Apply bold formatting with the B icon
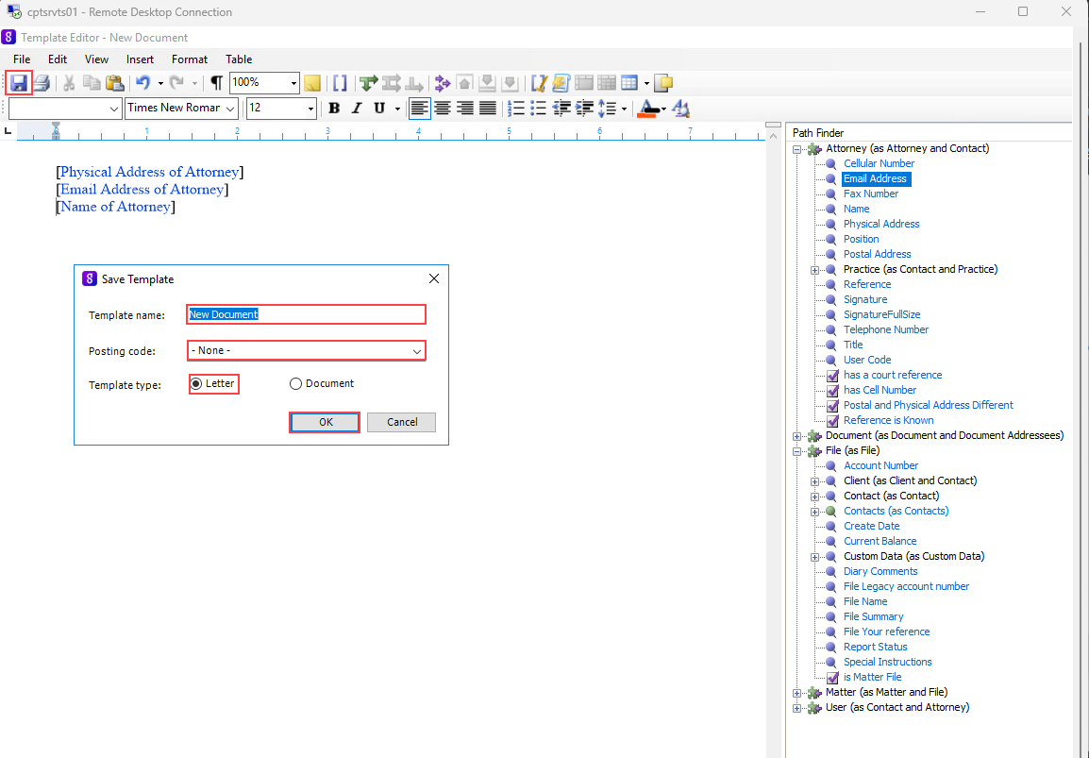The image size is (1089, 758). coord(334,109)
